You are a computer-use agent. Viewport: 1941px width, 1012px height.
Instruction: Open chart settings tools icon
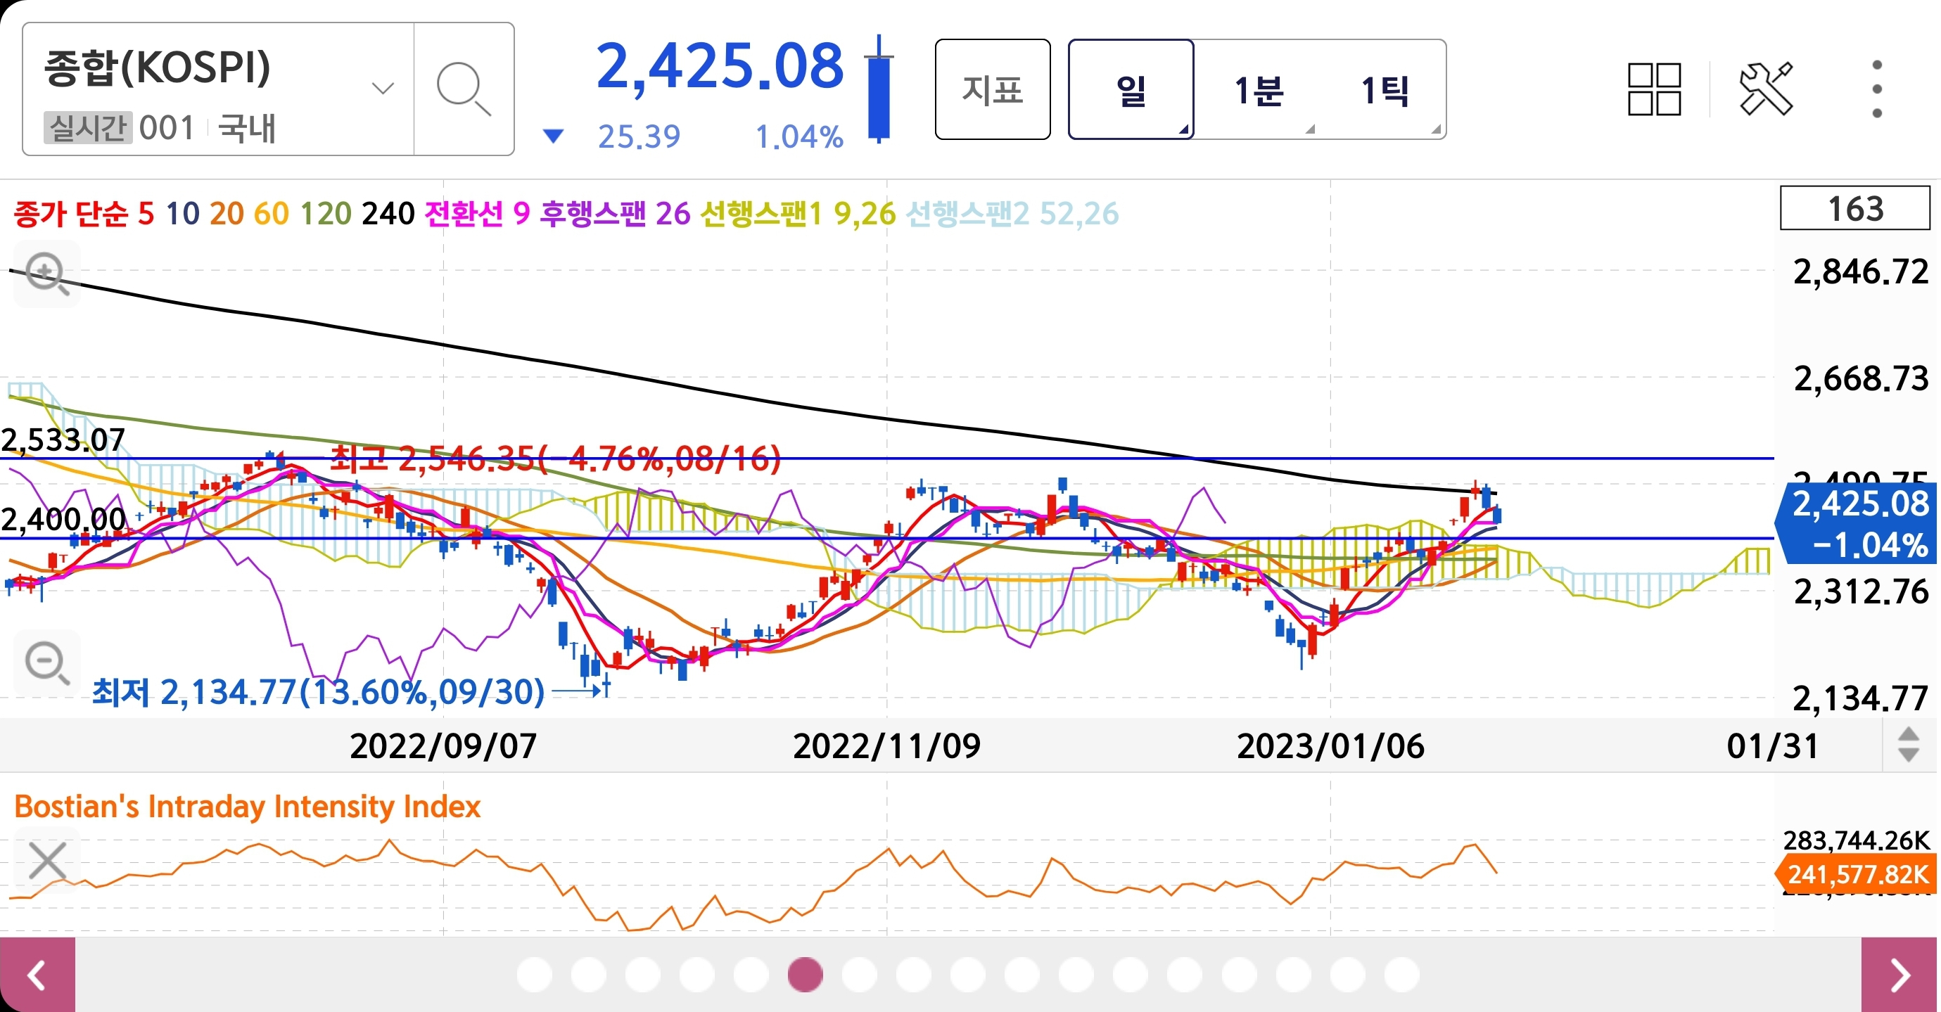click(x=1765, y=89)
